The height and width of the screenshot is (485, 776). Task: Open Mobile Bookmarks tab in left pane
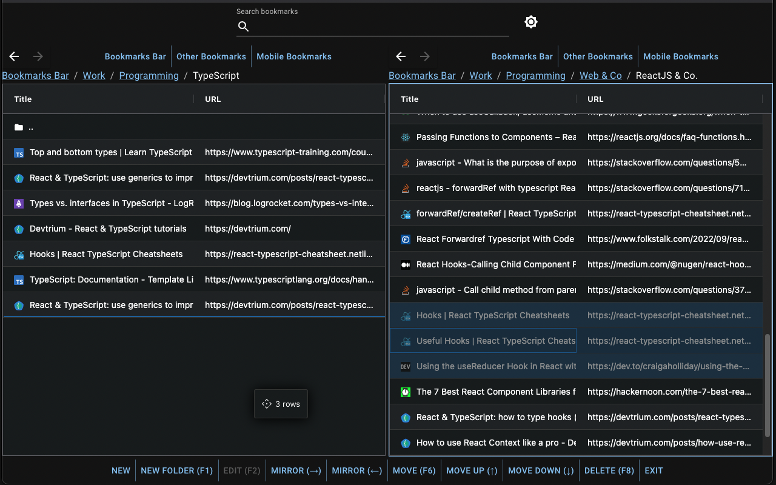pyautogui.click(x=294, y=56)
